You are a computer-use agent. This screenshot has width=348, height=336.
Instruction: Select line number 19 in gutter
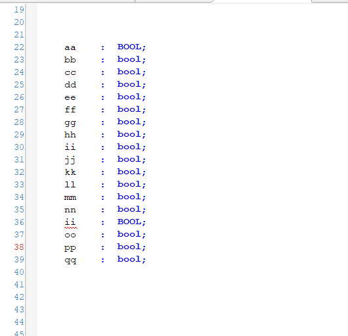[x=19, y=10]
